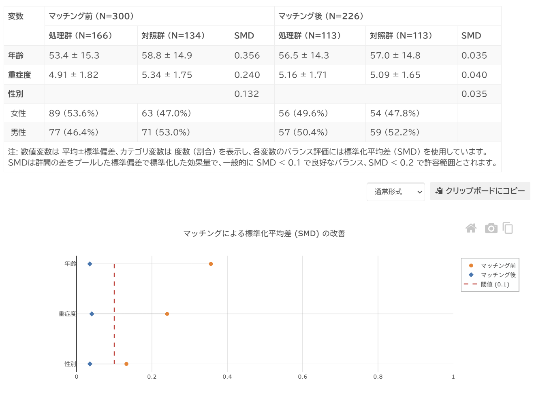Image resolution: width=534 pixels, height=394 pixels.
Task: Click the orange 年齢 data point
Action: click(211, 264)
